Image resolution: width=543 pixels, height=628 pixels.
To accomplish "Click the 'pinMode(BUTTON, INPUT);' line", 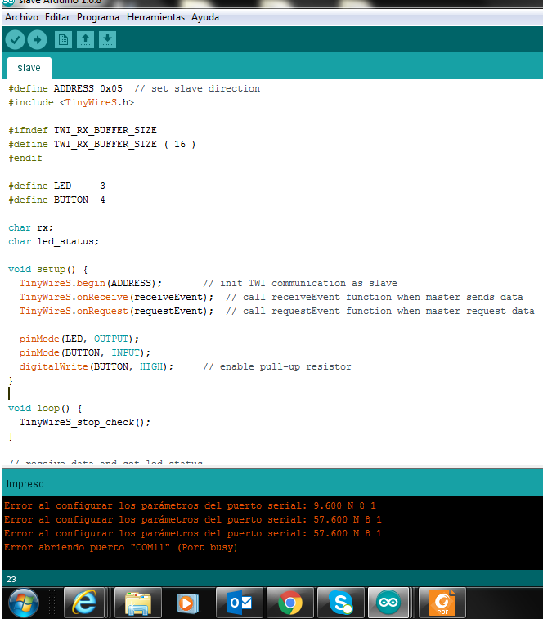I will pos(85,353).
